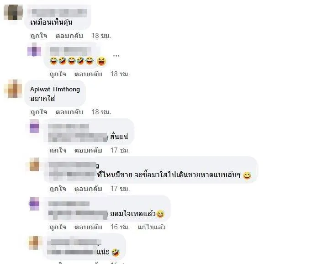Viewport: 317px width, 264px height.
Task: Click the large laughing emoji in reply
Action: pos(101,61)
